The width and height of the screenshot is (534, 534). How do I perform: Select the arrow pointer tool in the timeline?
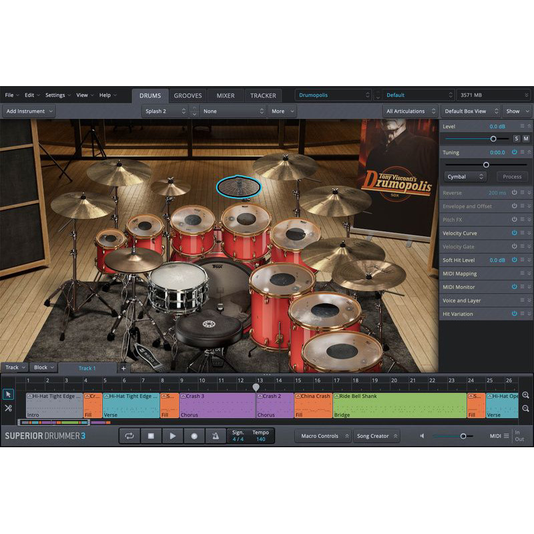(8, 394)
